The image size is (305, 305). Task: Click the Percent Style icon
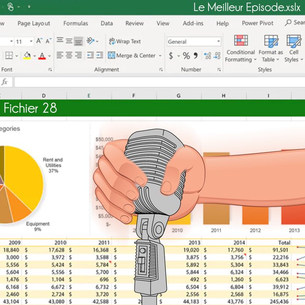186,56
